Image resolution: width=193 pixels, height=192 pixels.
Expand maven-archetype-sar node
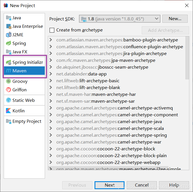click(x=51, y=101)
